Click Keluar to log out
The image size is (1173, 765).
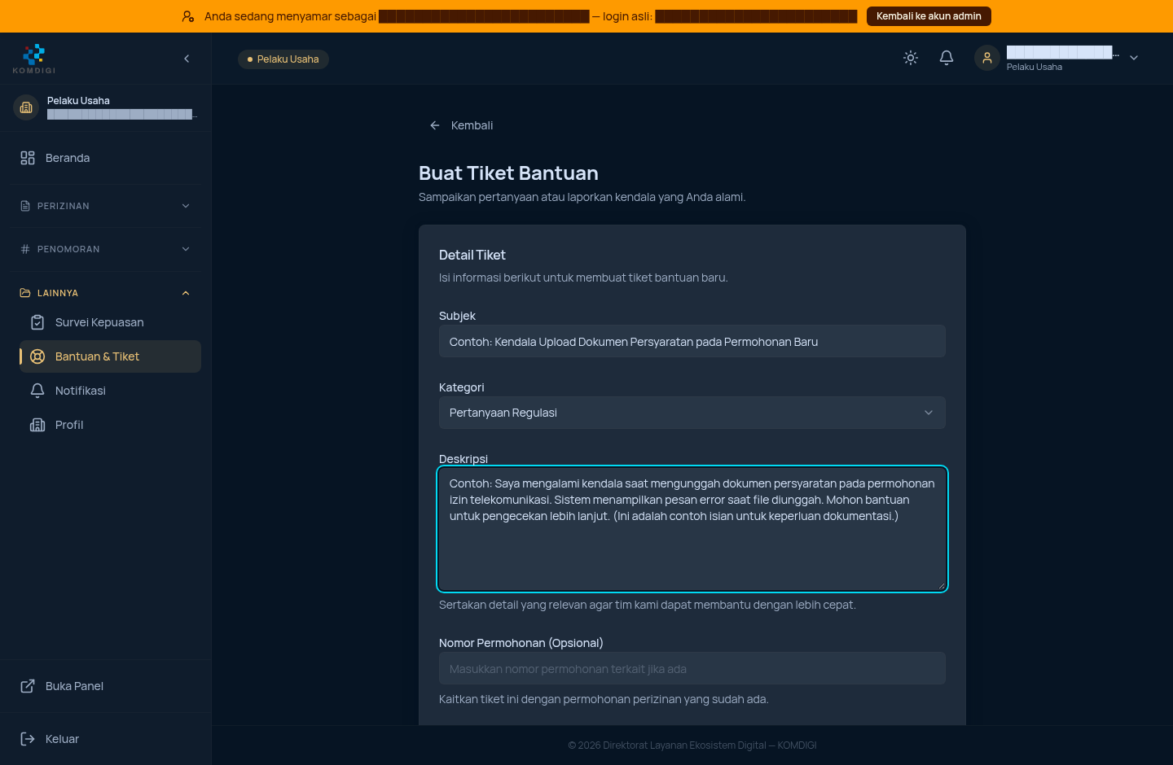click(x=106, y=739)
